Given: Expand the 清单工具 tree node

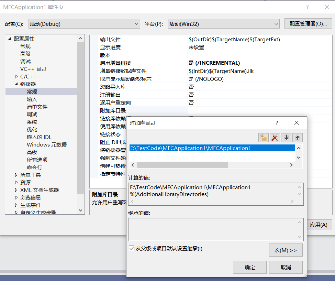Looking at the screenshot, I should click(x=16, y=175).
